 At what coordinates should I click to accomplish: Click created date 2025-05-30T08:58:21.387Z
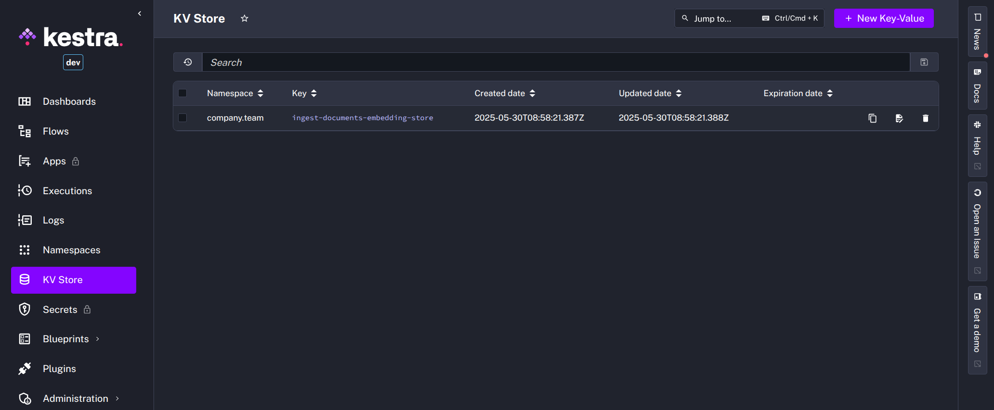[529, 118]
